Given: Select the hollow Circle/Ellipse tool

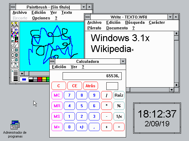Looking at the screenshot, I should pyautogui.click(x=13, y=60).
